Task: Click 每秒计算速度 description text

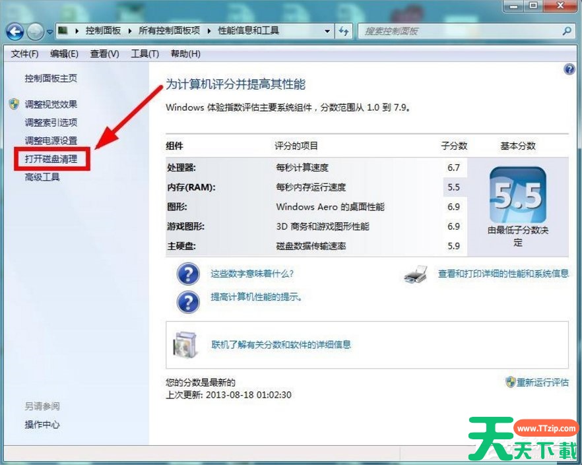Action: pos(302,168)
